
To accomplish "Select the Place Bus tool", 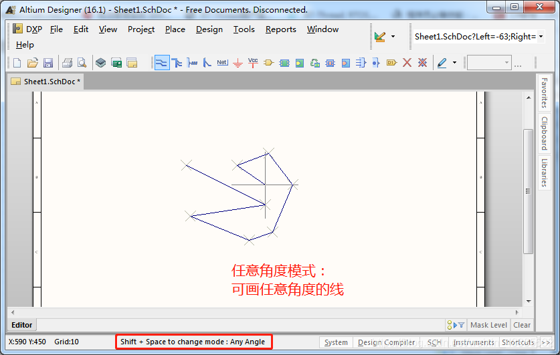I will pyautogui.click(x=177, y=63).
